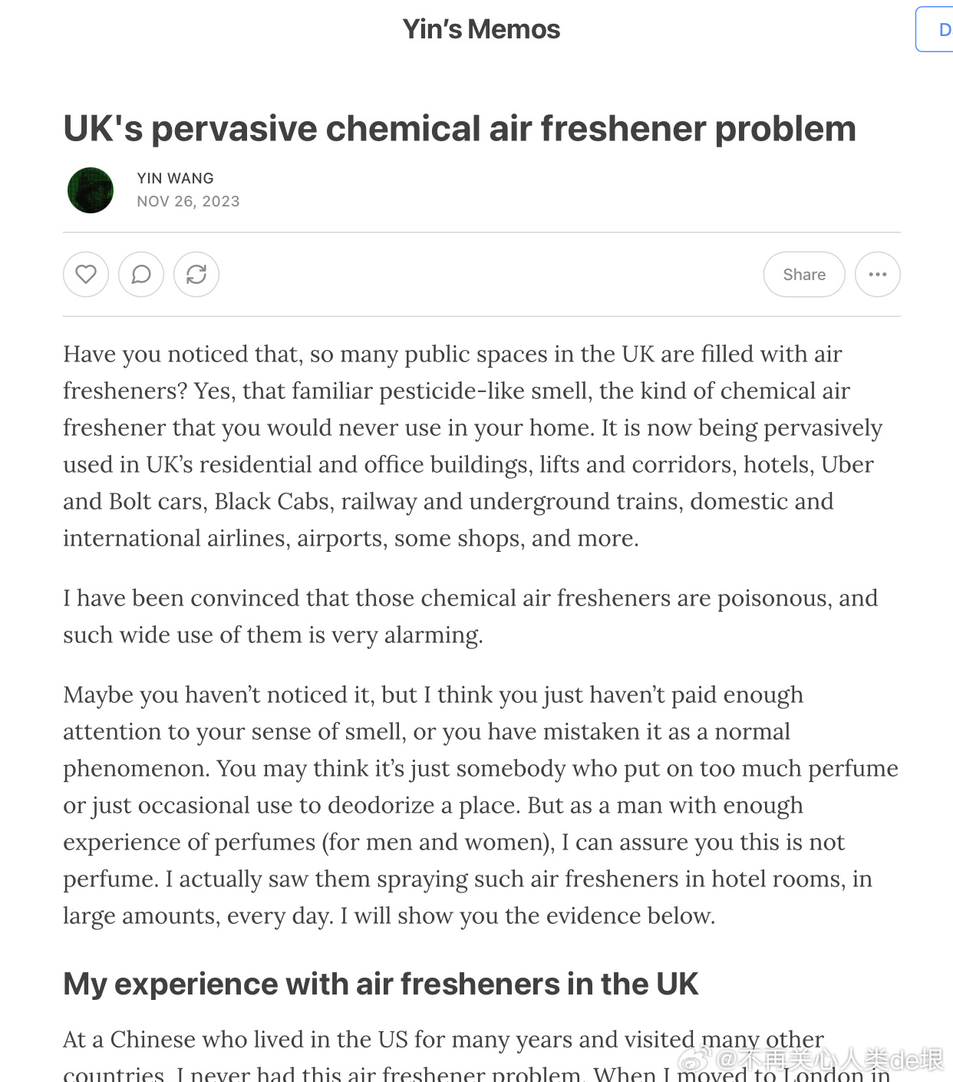Open the three-dot more options menu
953x1082 pixels.
coord(877,275)
